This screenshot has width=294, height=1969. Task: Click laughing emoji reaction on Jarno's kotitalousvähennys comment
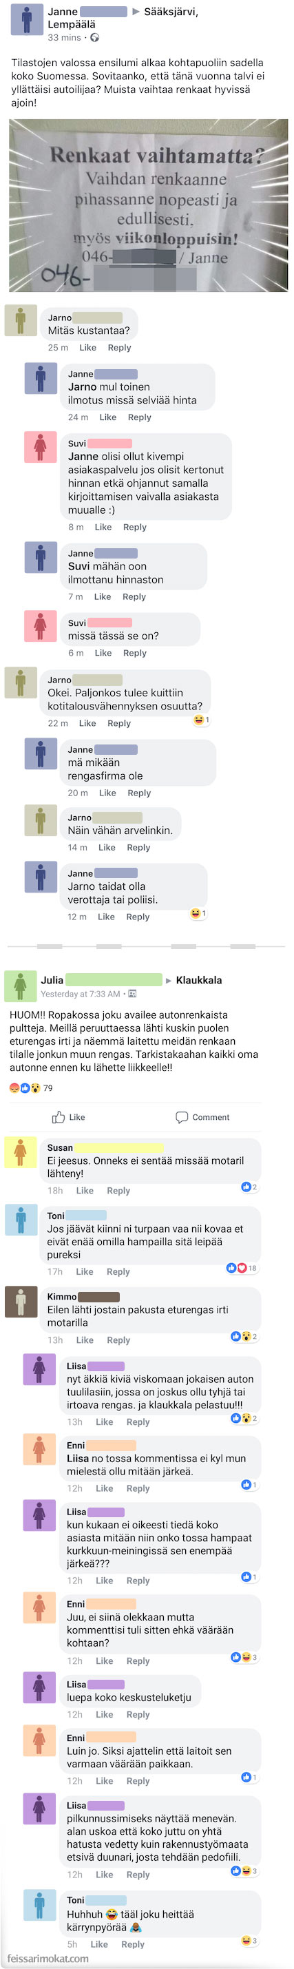click(198, 720)
